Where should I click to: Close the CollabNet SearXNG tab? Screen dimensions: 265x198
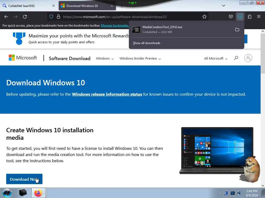click(x=54, y=6)
